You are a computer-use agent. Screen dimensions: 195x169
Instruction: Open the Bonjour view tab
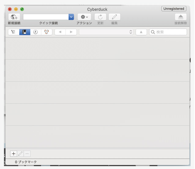[47, 32]
